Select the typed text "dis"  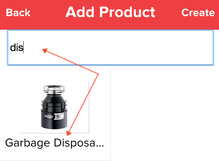click(x=16, y=48)
